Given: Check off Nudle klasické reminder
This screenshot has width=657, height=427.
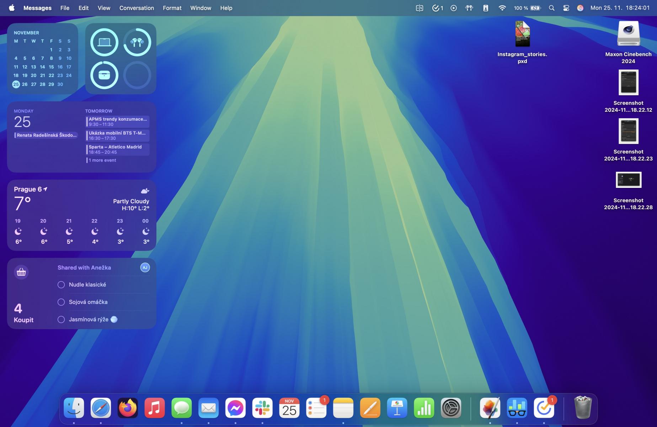Looking at the screenshot, I should [x=61, y=285].
